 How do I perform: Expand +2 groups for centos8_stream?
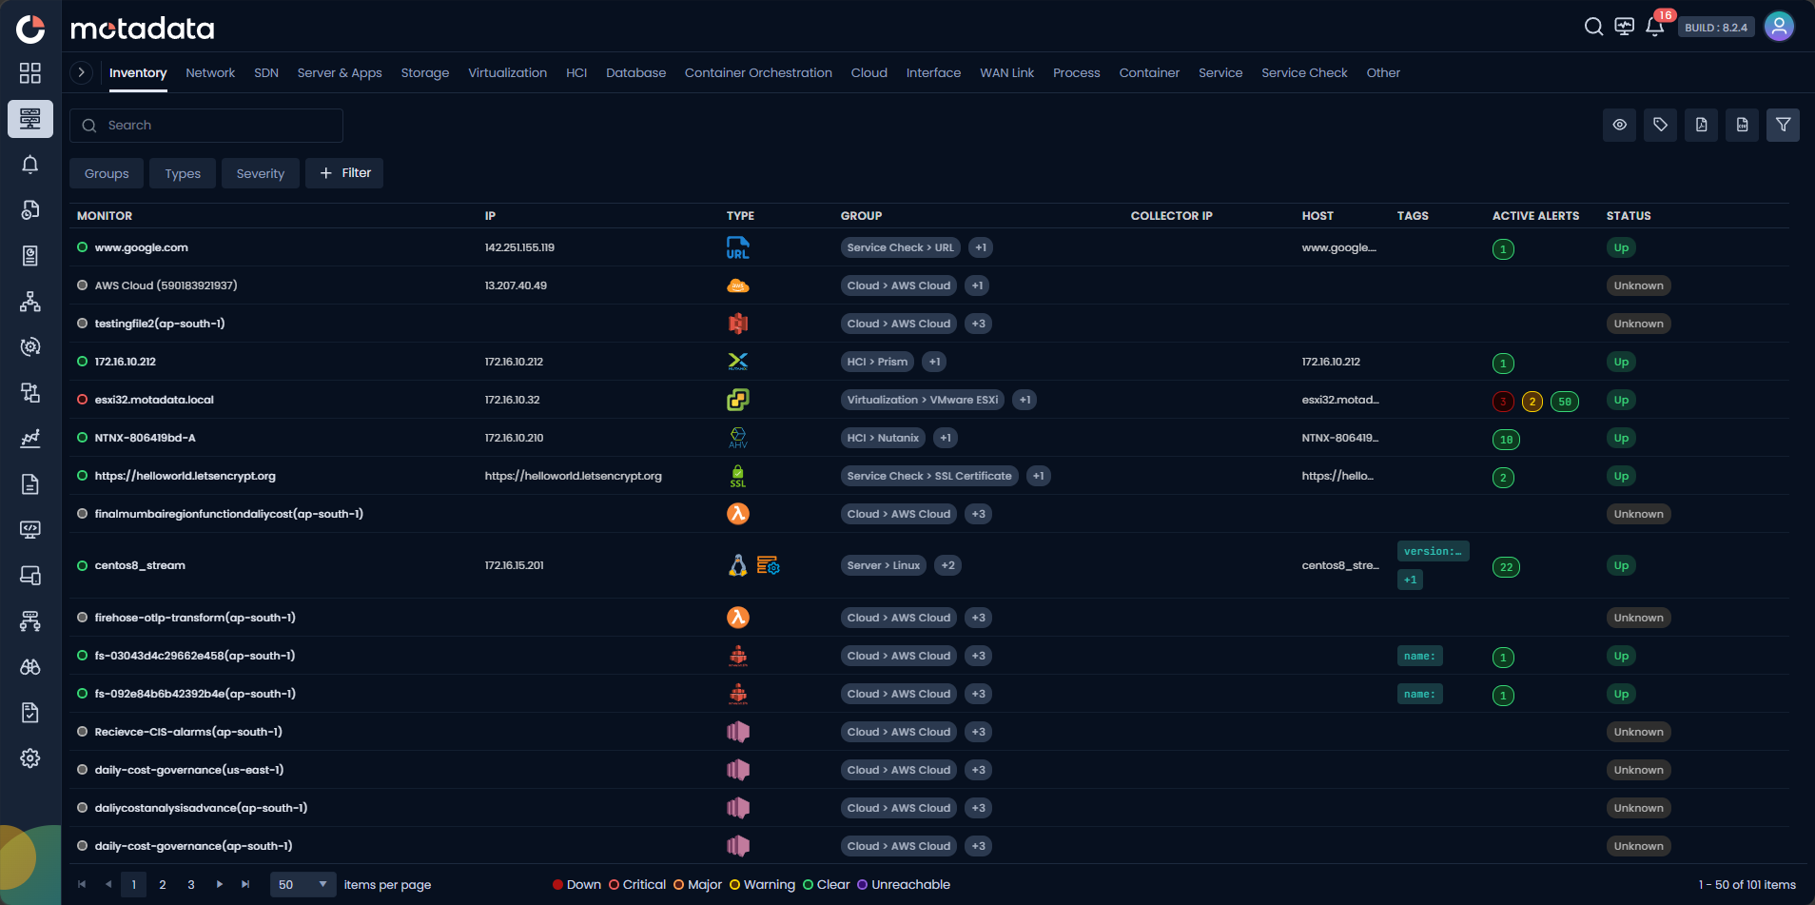[x=947, y=565]
